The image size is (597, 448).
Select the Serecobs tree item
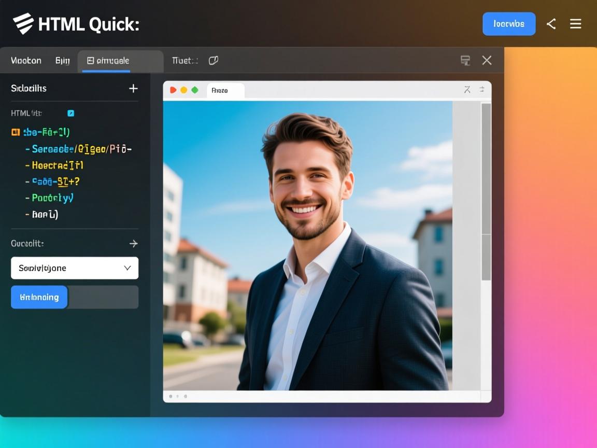(81, 149)
